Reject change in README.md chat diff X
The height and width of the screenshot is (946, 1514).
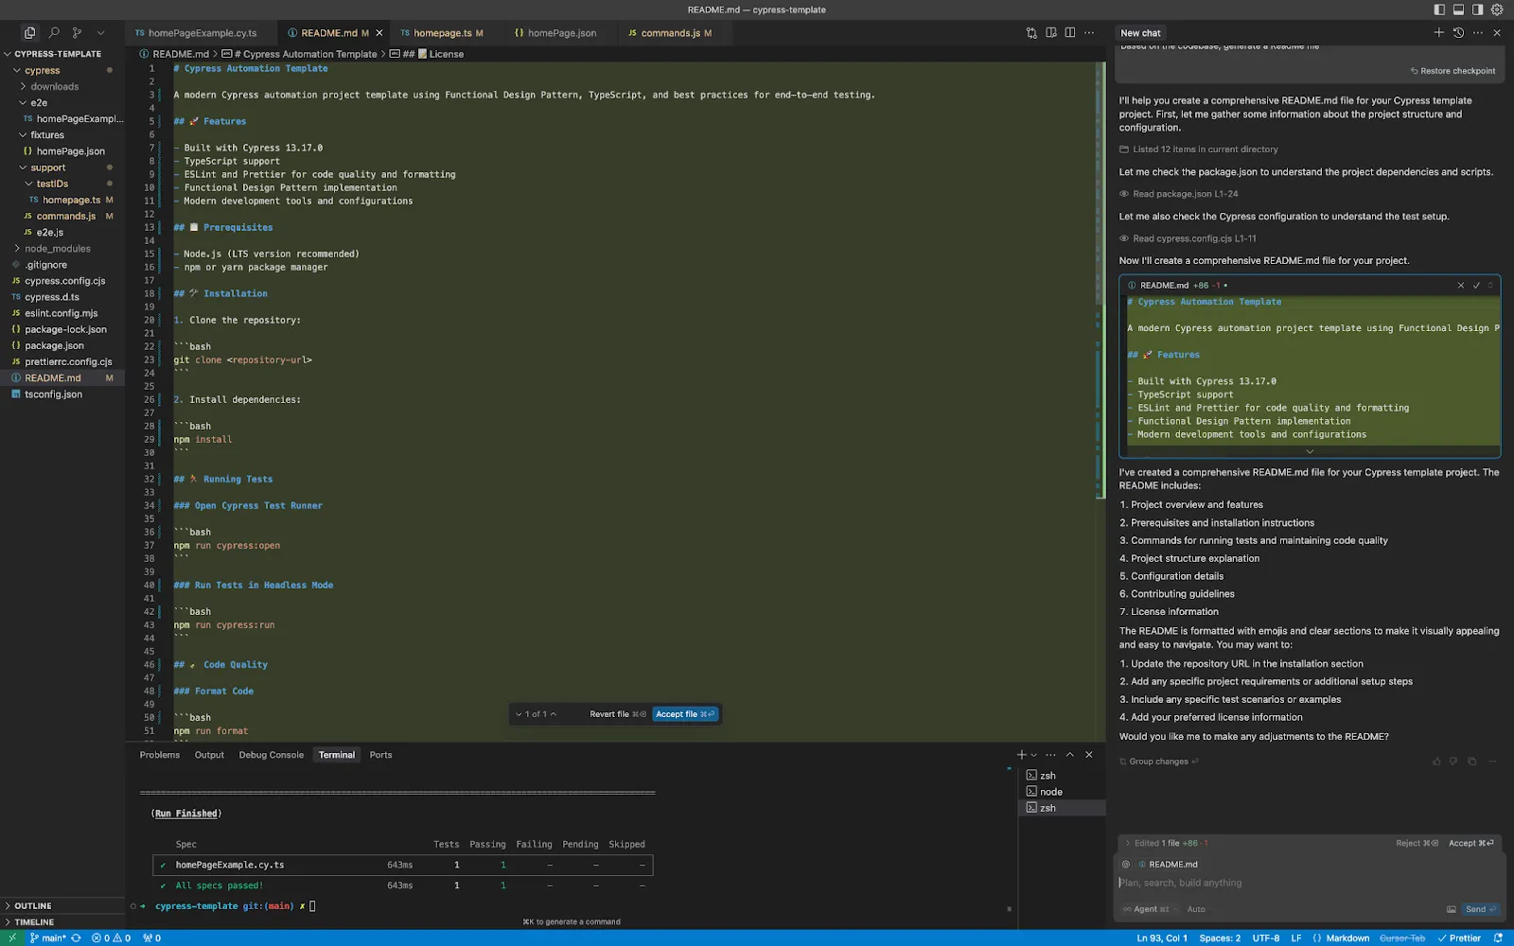[1461, 286]
